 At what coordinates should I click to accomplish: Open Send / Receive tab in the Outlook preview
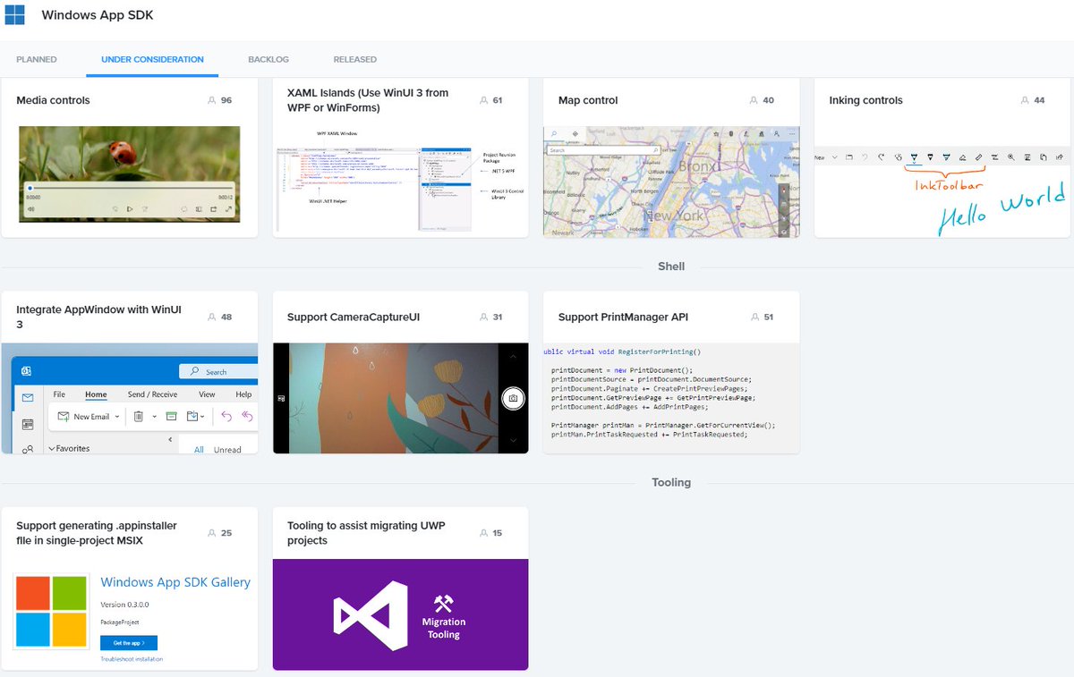[x=152, y=394]
